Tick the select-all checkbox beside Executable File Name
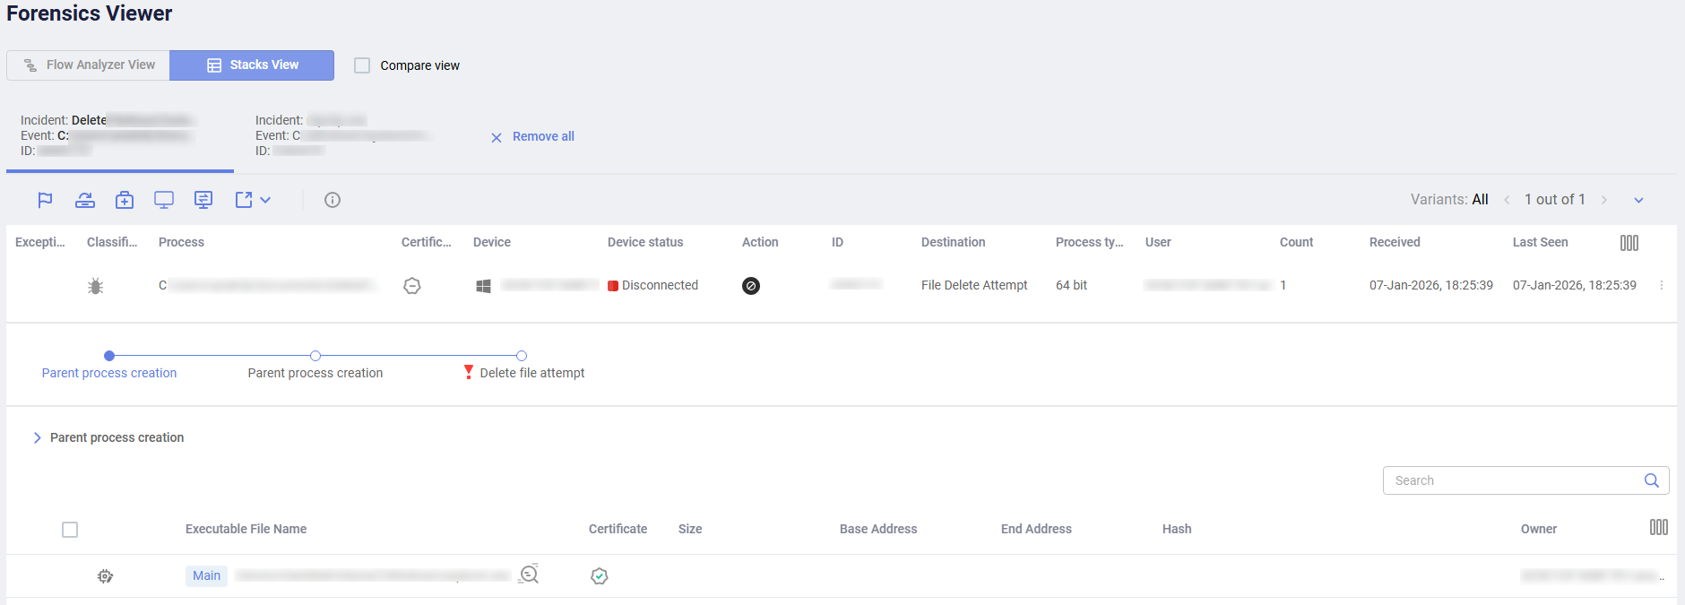 (70, 530)
